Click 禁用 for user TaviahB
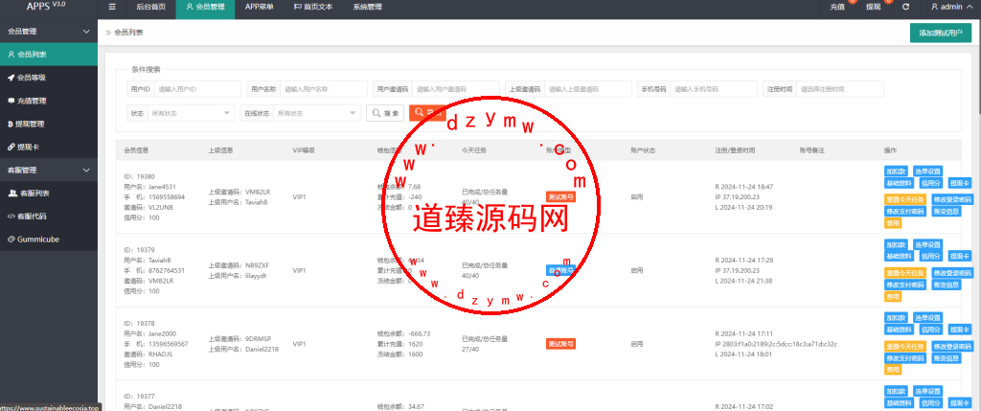 coord(893,297)
